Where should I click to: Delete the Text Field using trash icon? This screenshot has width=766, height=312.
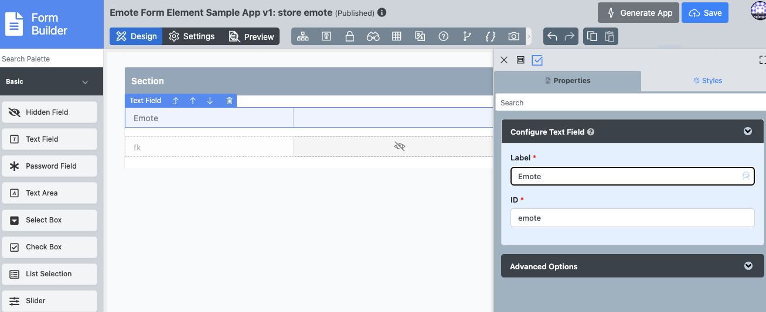(x=229, y=101)
